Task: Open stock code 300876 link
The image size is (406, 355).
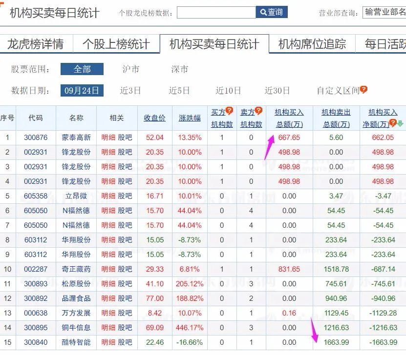Action: [36, 138]
